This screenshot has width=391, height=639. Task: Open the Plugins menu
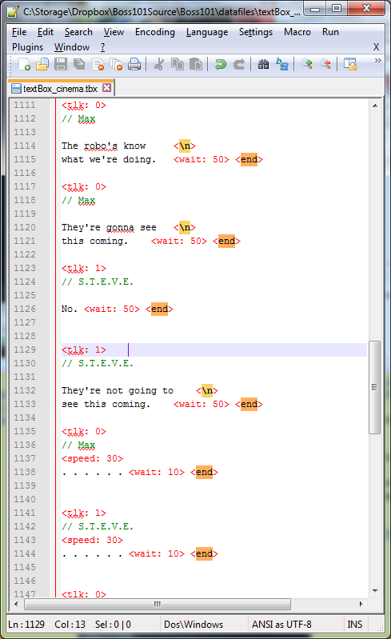(x=27, y=47)
